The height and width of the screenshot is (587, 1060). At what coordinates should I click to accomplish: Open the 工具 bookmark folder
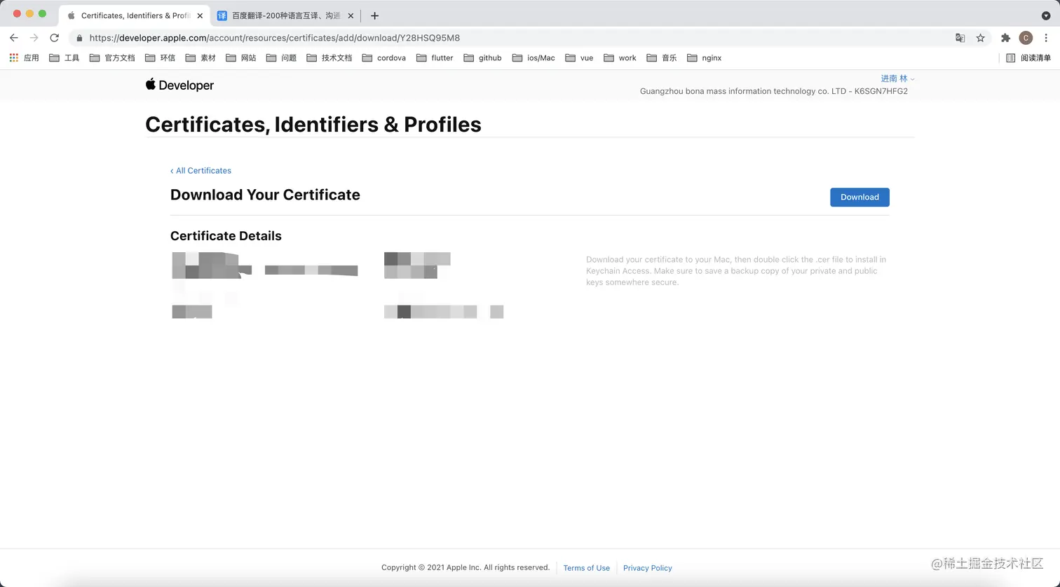point(64,58)
